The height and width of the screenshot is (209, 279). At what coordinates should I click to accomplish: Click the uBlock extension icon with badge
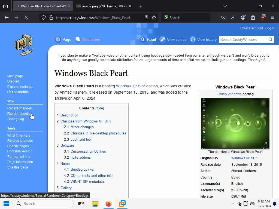tap(263, 17)
